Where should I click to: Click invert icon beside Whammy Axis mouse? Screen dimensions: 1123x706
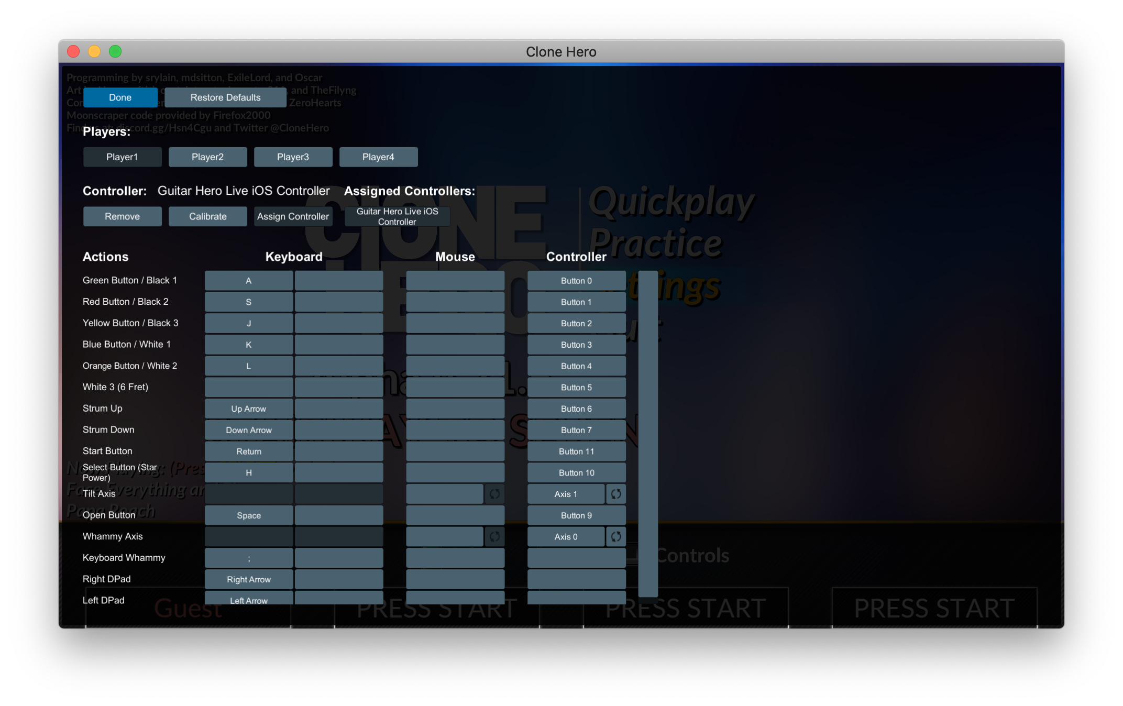[494, 536]
